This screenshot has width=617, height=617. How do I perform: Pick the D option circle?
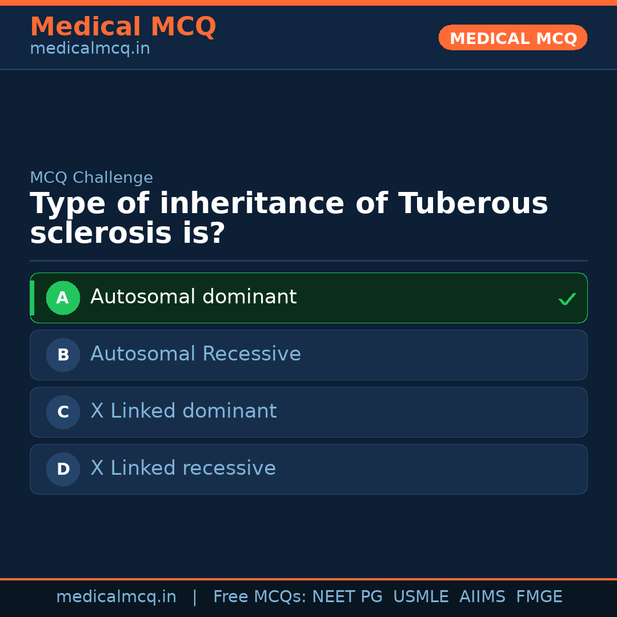63,469
